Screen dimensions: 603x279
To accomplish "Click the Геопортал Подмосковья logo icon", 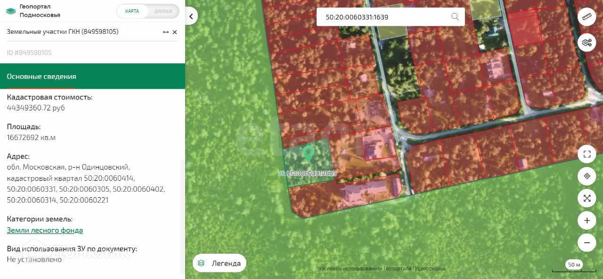I will (11, 11).
